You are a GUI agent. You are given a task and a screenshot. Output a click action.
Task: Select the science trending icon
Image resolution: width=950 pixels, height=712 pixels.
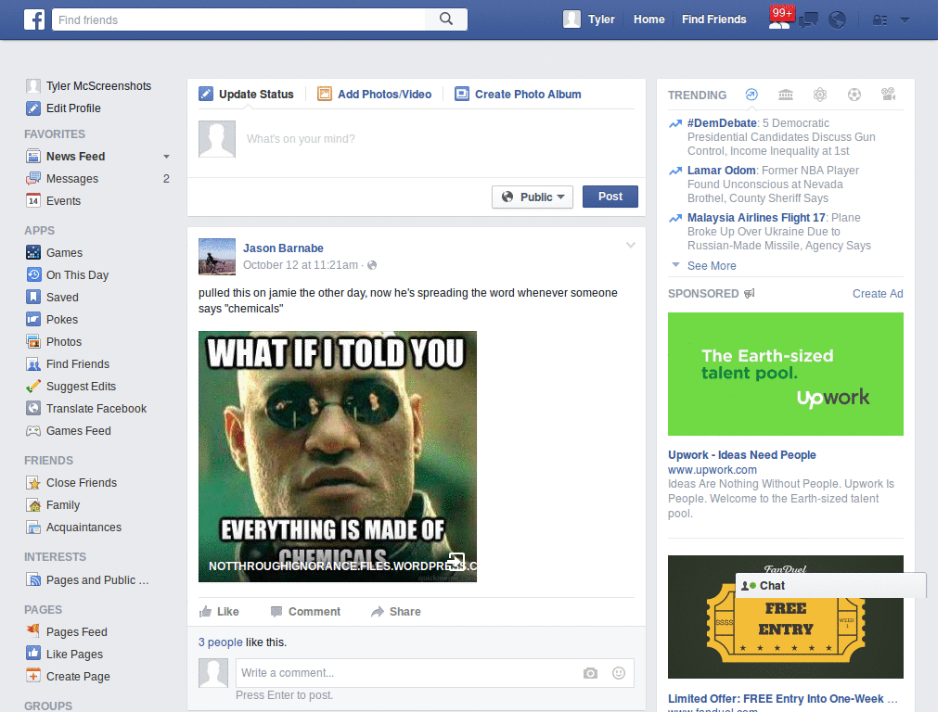[820, 95]
